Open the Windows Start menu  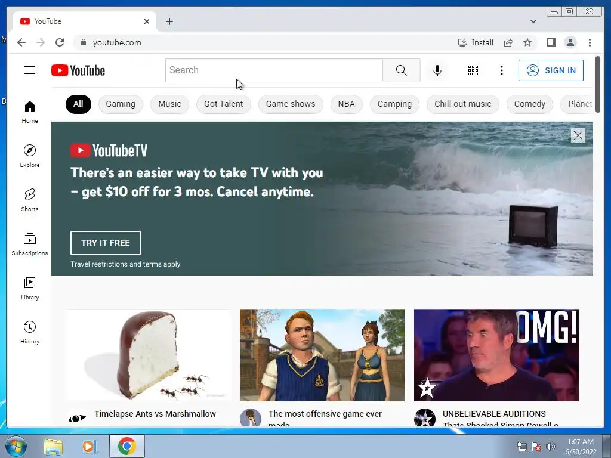click(16, 446)
